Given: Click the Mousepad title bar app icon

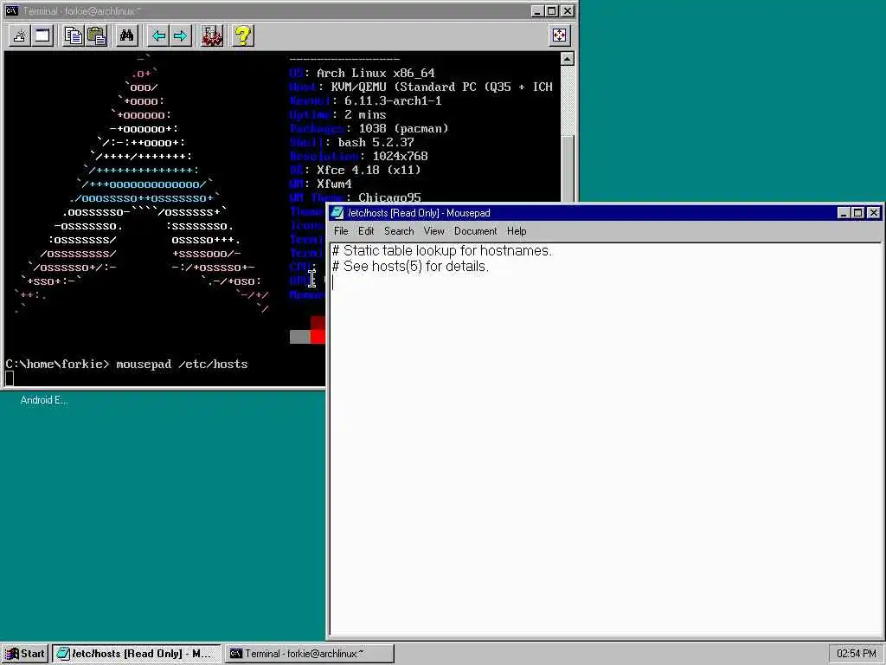Looking at the screenshot, I should [x=337, y=213].
